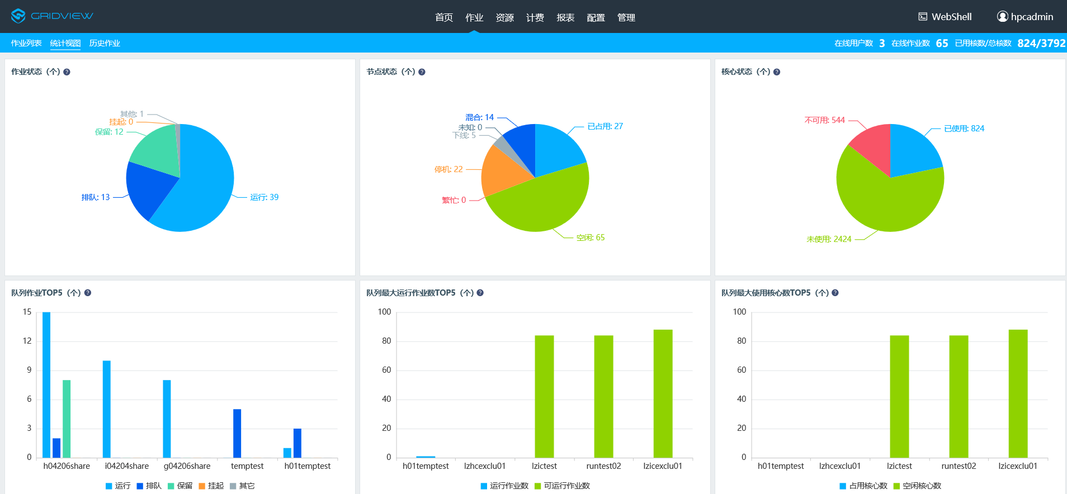Click the 首页 navigation link

pos(444,17)
